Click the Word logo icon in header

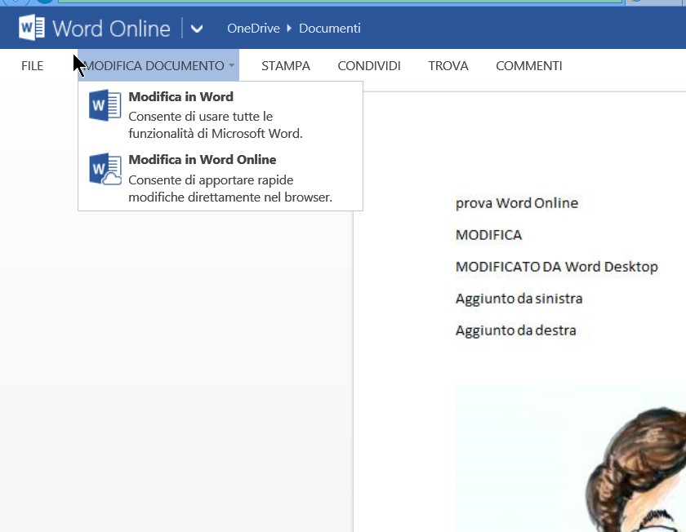pos(32,29)
